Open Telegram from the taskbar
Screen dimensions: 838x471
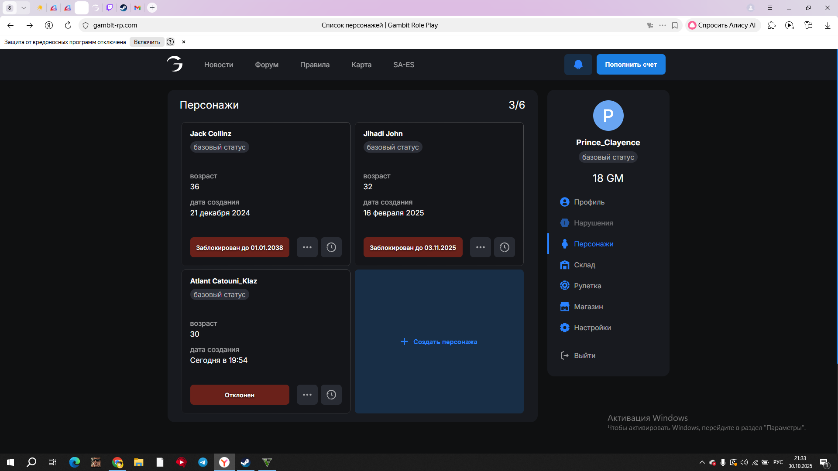pos(203,462)
